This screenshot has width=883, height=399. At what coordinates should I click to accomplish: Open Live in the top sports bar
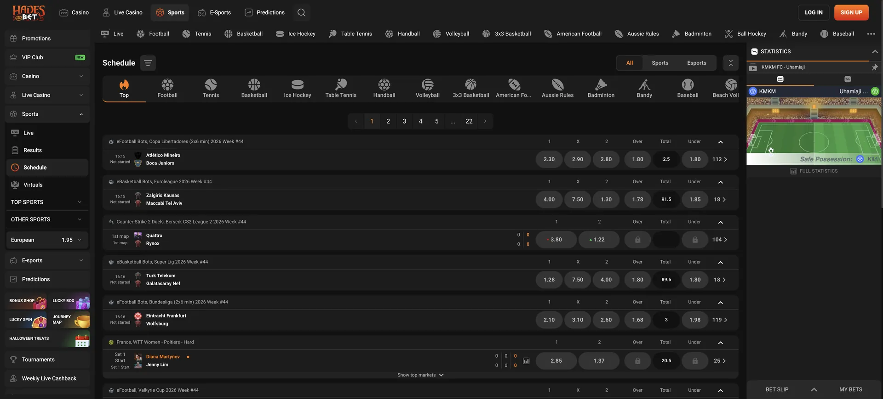[x=112, y=34]
